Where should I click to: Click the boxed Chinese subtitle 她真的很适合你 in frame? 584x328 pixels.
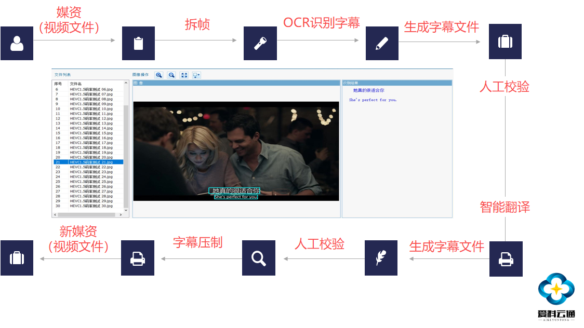[x=235, y=191]
